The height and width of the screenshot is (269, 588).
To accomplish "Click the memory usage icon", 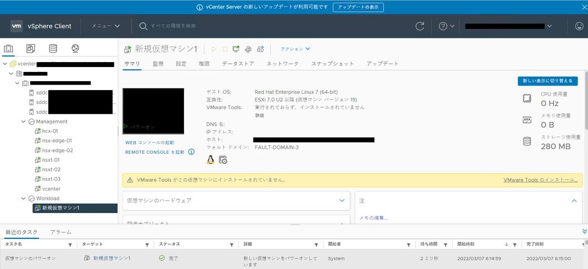I will (527, 120).
